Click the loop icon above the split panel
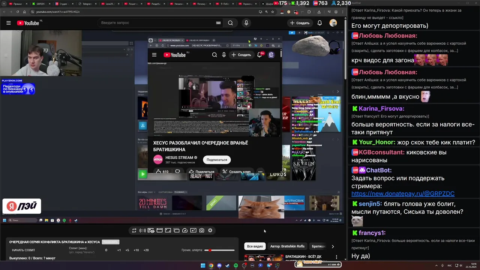This screenshot has height=270, width=480. pos(134,231)
